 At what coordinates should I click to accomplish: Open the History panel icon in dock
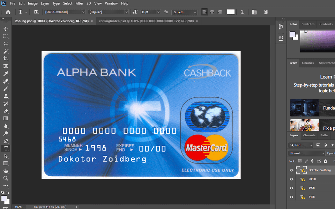click(281, 27)
